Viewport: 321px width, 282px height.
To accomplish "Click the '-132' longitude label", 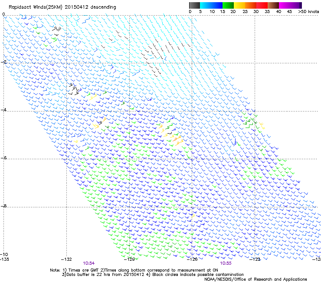I will pos(66,259).
